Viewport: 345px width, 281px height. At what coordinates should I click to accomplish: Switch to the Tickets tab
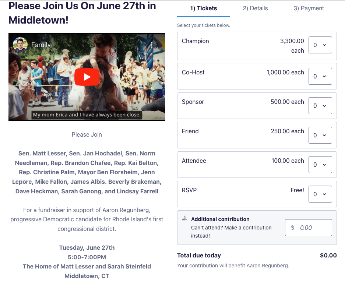[x=204, y=8]
